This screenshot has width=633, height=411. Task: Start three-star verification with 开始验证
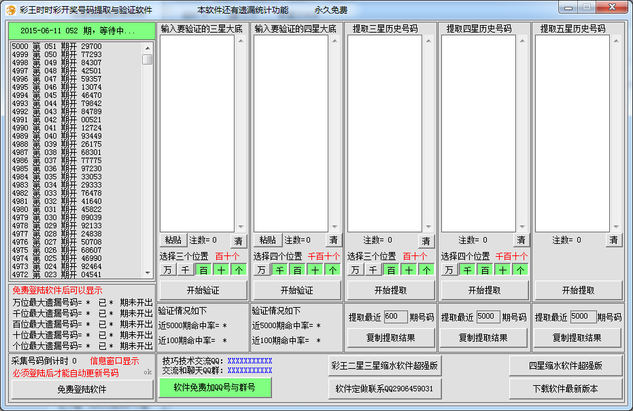(x=203, y=290)
